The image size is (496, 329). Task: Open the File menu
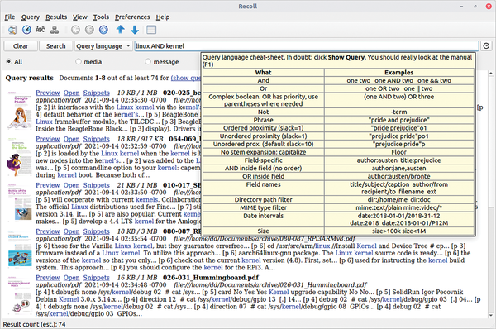point(10,17)
